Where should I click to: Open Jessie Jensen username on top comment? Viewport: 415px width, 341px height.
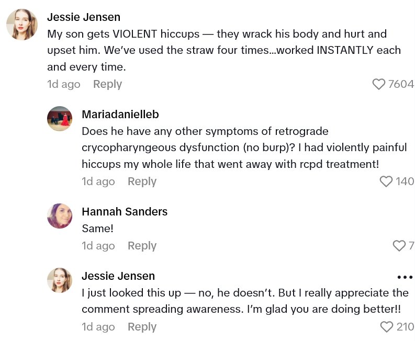point(84,17)
